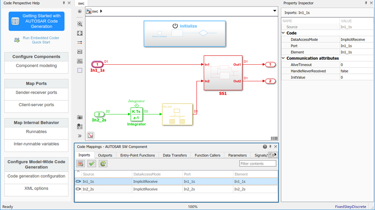Click the Fit to View icon
Image resolution: width=375 pixels, height=210 pixels.
tap(80, 33)
